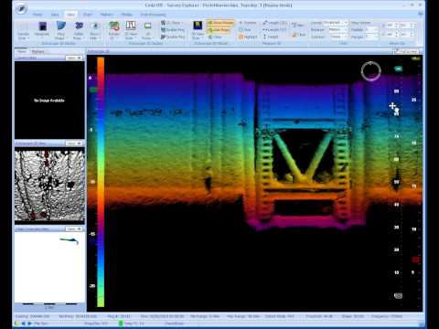Click the green marker atop the range scale
The image size is (439, 329).
398,69
